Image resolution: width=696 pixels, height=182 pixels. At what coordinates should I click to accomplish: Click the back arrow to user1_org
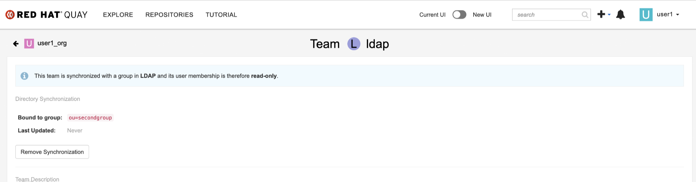16,44
